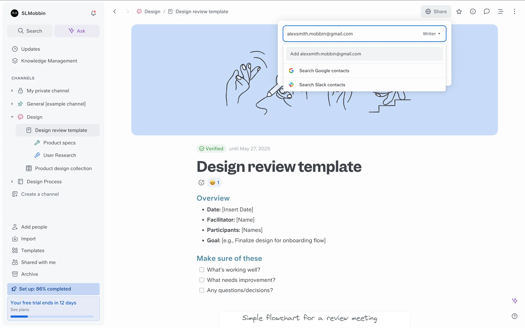Star this card as favorite
This screenshot has height=328, width=525.
click(x=459, y=11)
